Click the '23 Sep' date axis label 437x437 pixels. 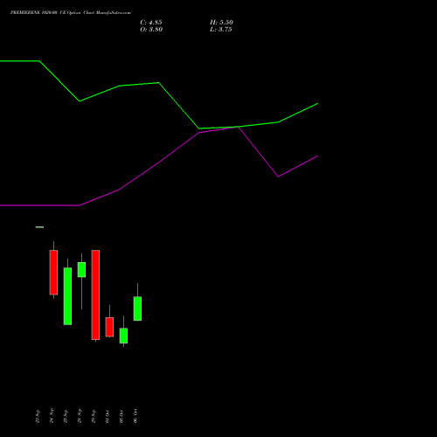[x=38, y=416]
